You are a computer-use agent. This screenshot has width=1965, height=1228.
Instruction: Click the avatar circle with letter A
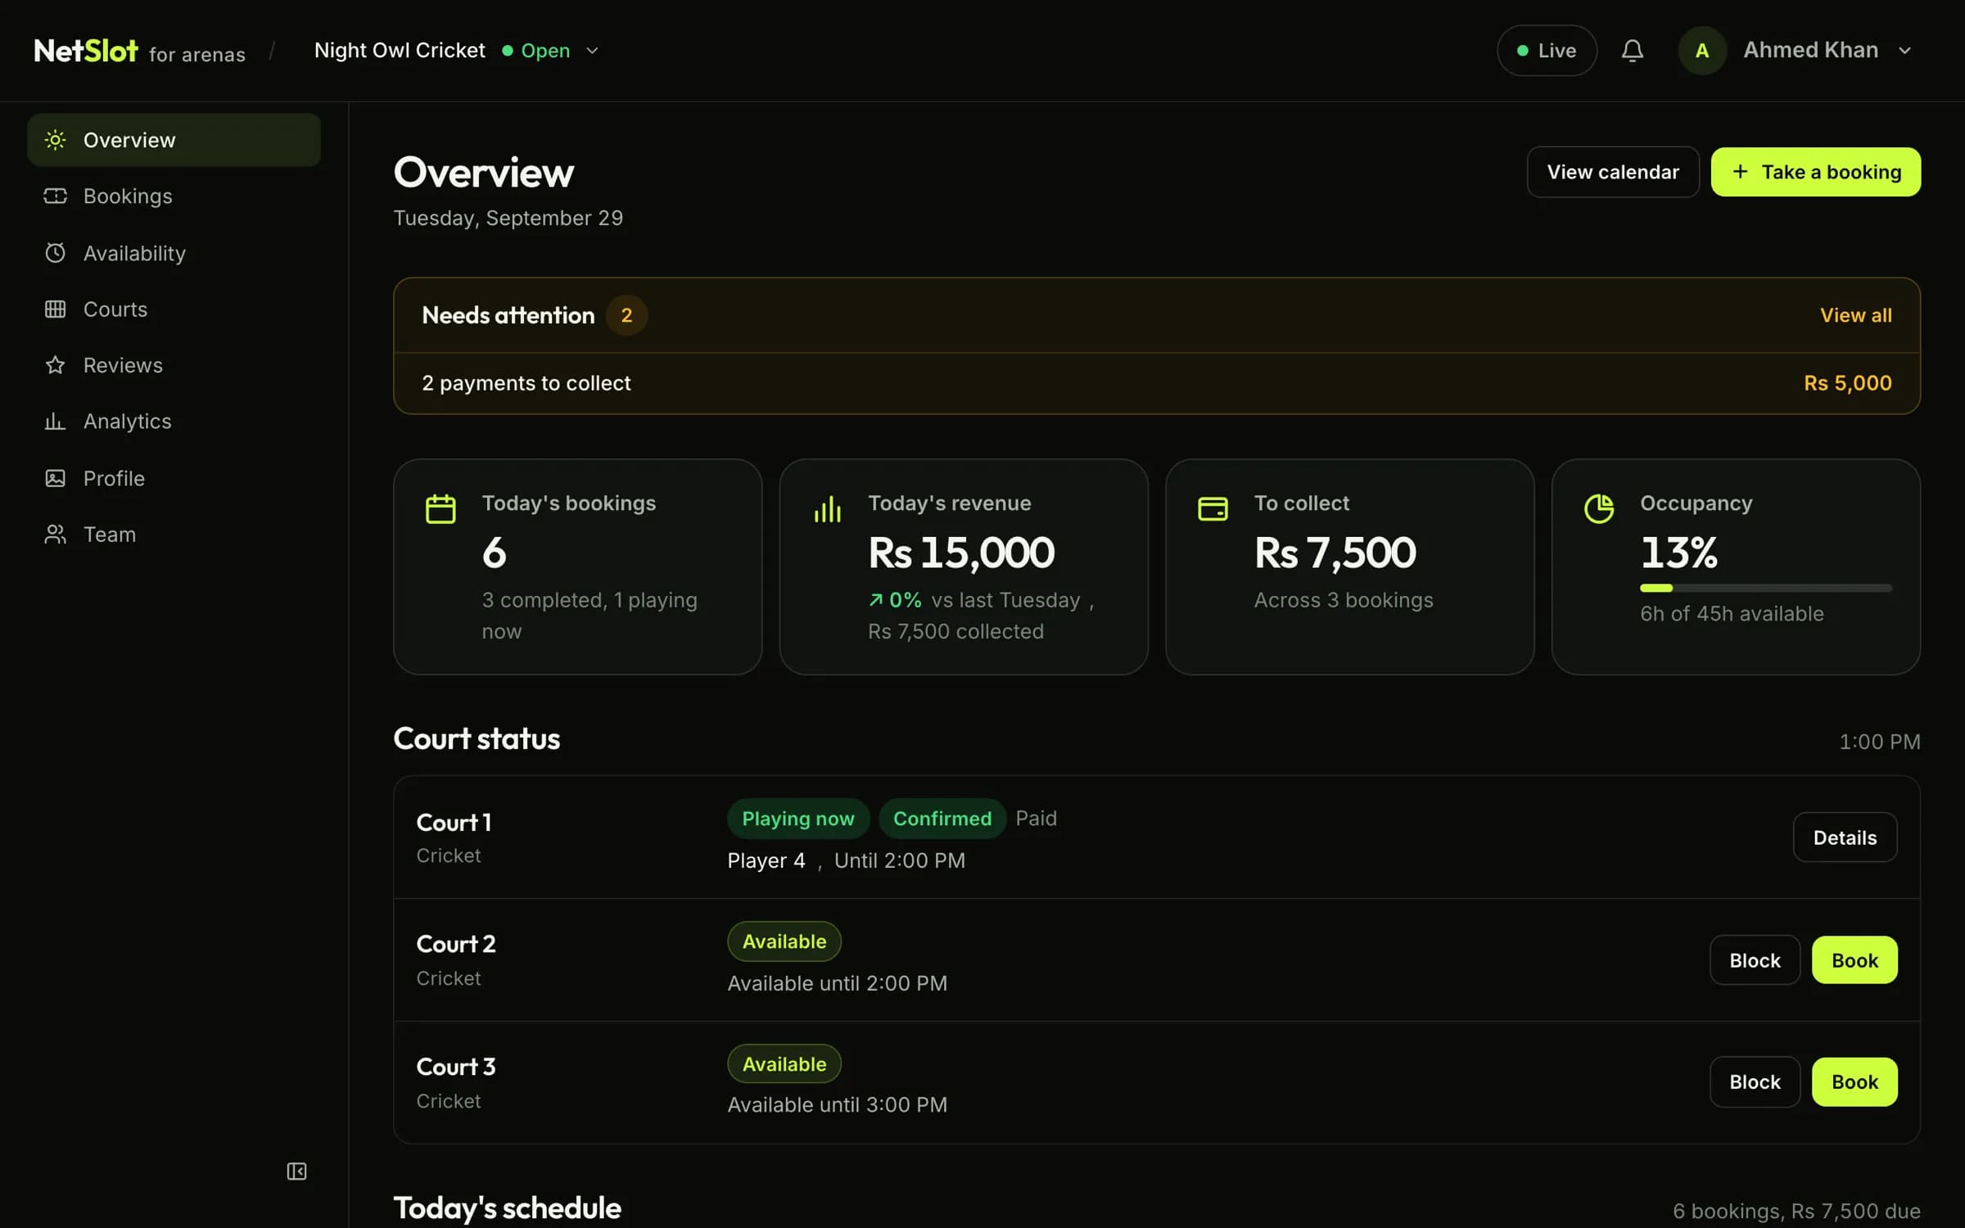1702,51
